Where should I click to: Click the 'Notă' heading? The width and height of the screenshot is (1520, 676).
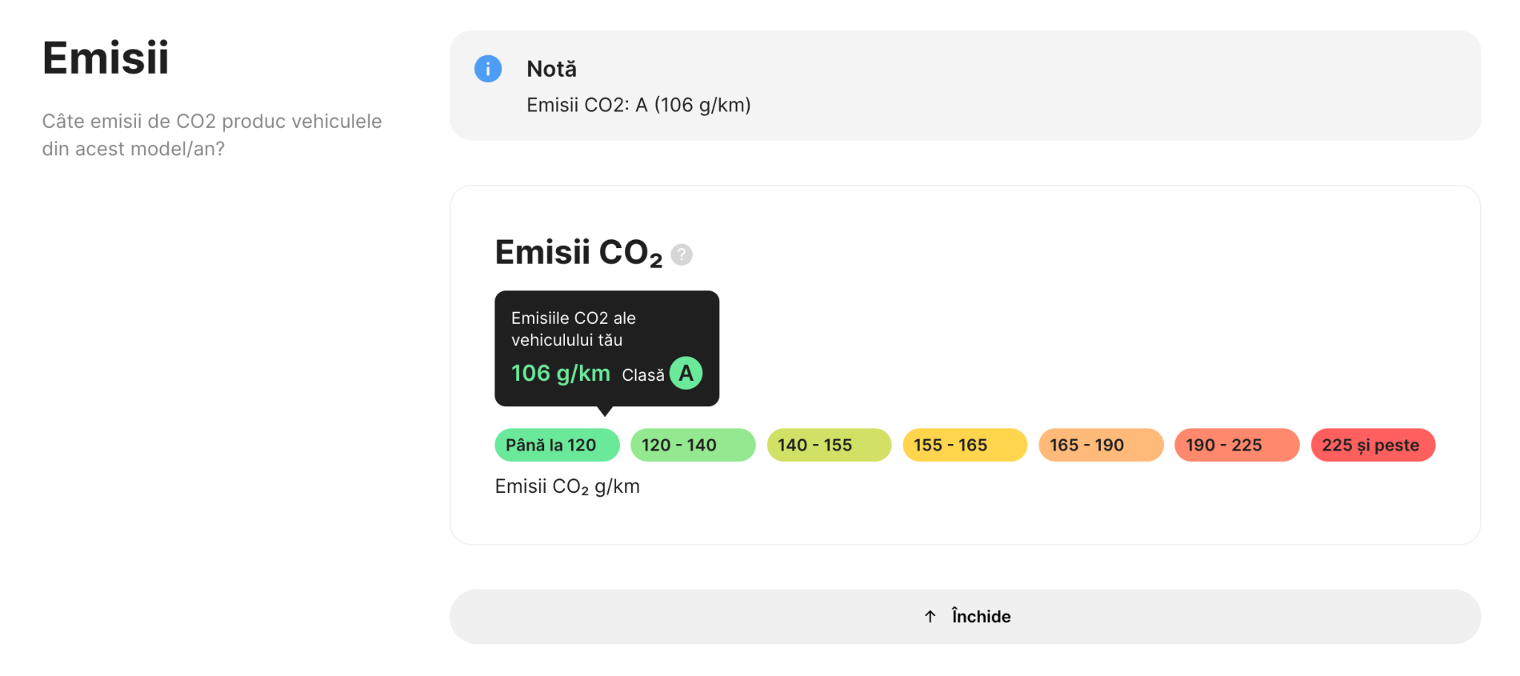(x=551, y=69)
